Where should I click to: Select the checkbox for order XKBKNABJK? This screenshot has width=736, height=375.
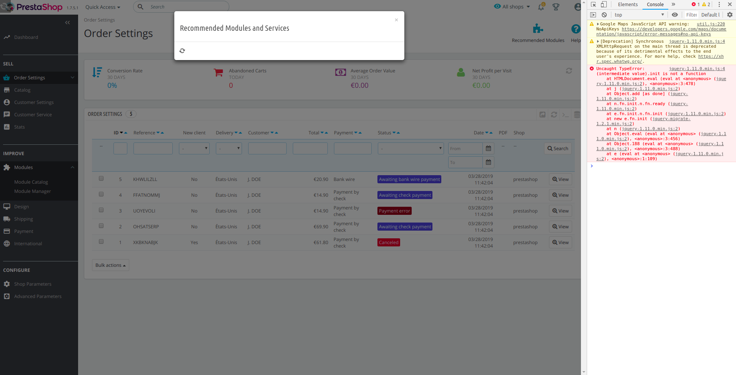click(101, 241)
